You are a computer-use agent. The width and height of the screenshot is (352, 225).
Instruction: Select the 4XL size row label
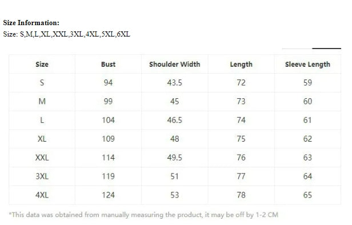tap(42, 195)
